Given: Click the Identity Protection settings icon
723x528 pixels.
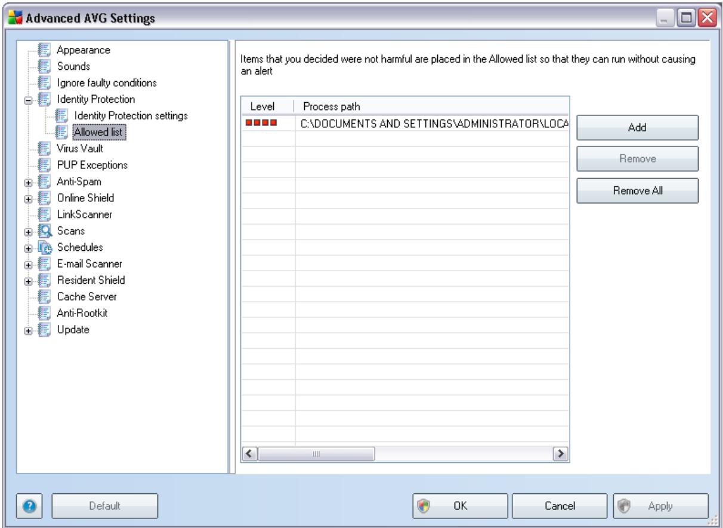Looking at the screenshot, I should point(61,115).
